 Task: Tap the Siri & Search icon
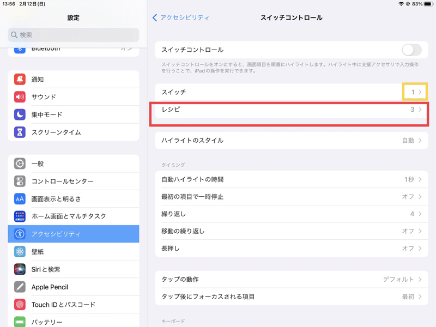pos(20,269)
